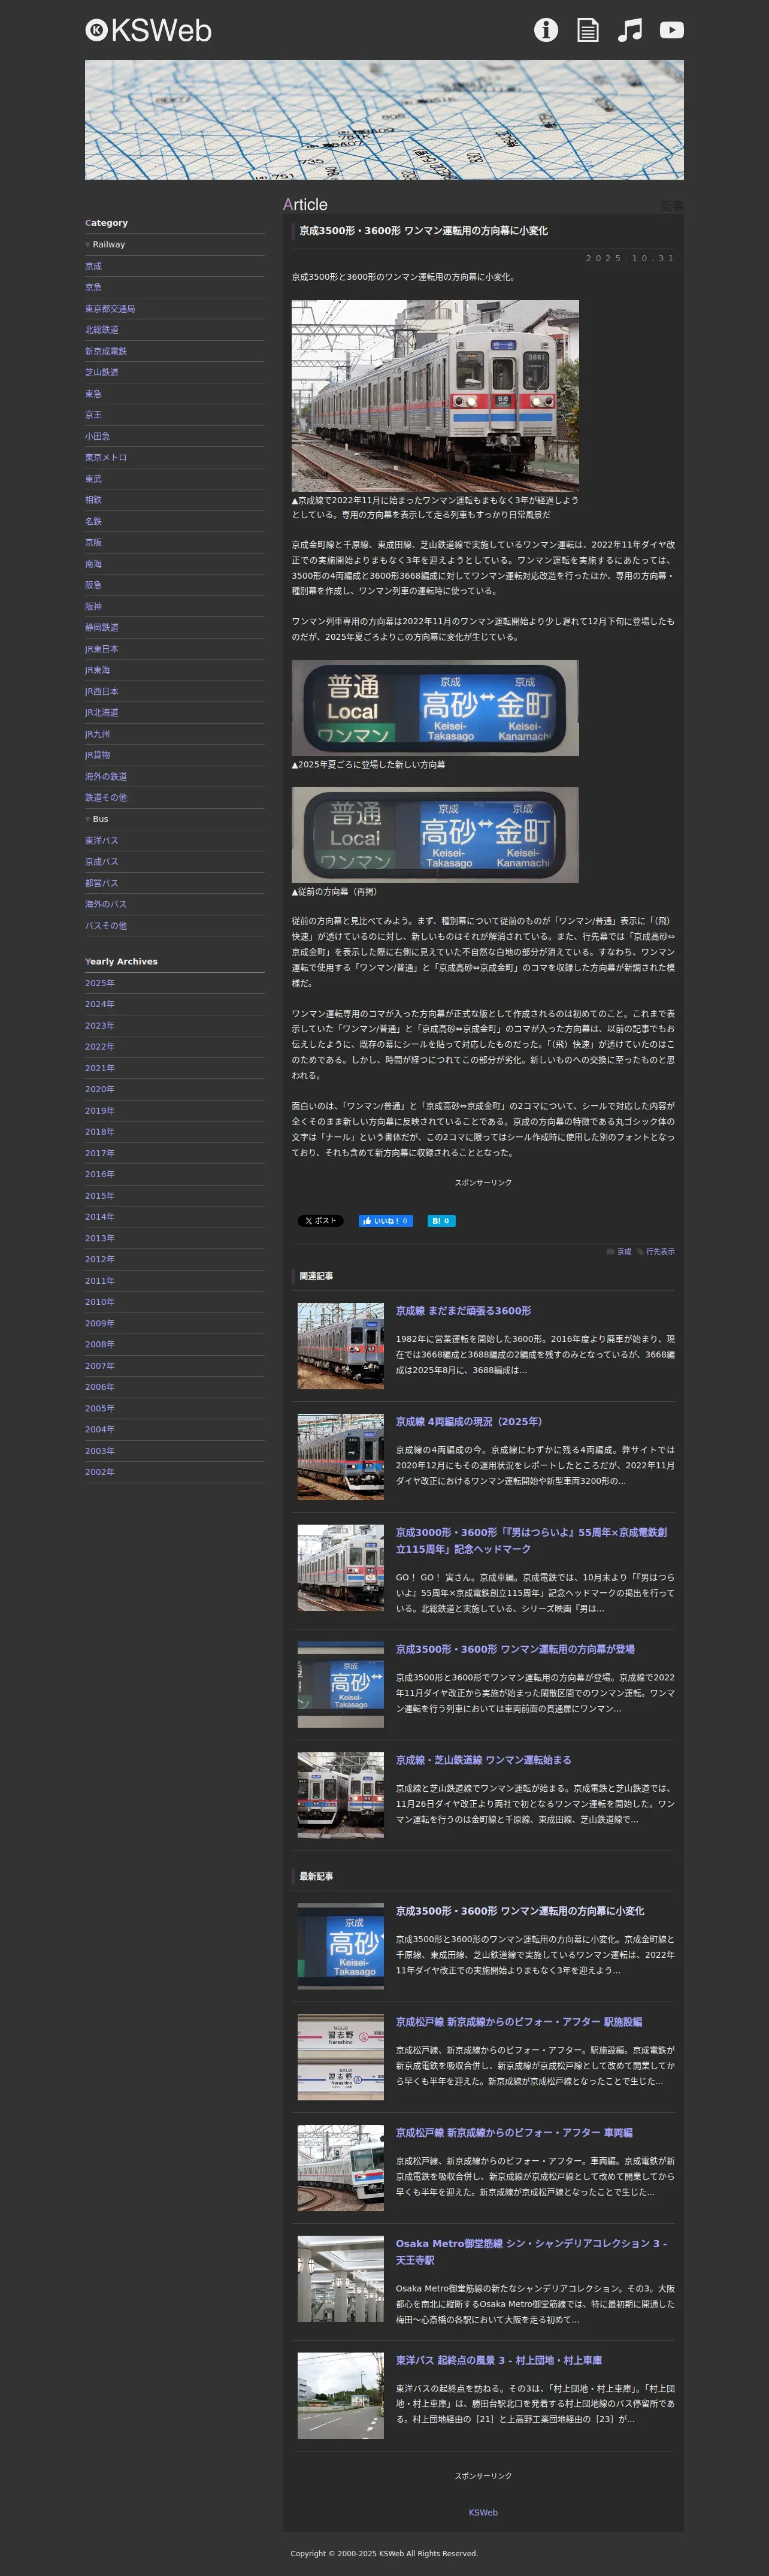Viewport: 769px width, 2576px height.
Task: Click the KSWeb link in the footer
Action: pyautogui.click(x=483, y=2512)
